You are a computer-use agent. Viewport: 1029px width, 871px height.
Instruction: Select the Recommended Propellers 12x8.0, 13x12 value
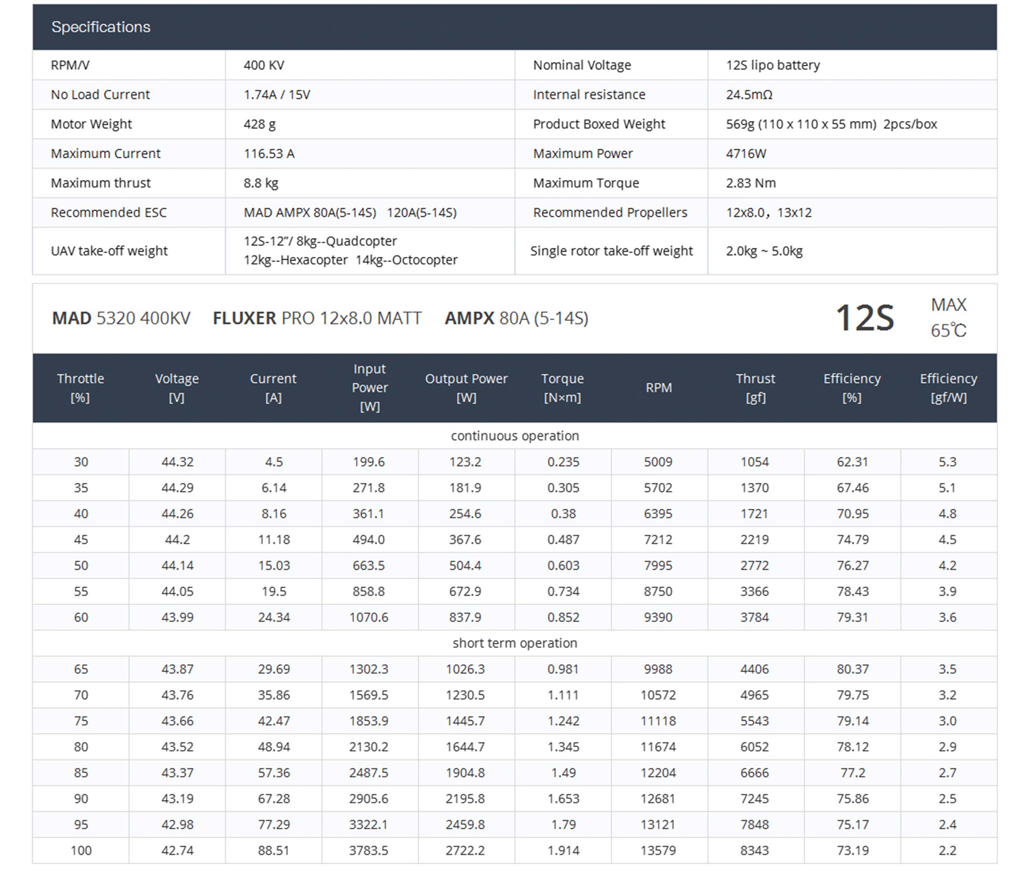768,212
